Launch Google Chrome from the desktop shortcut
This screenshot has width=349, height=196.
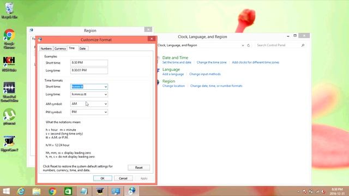(9, 39)
